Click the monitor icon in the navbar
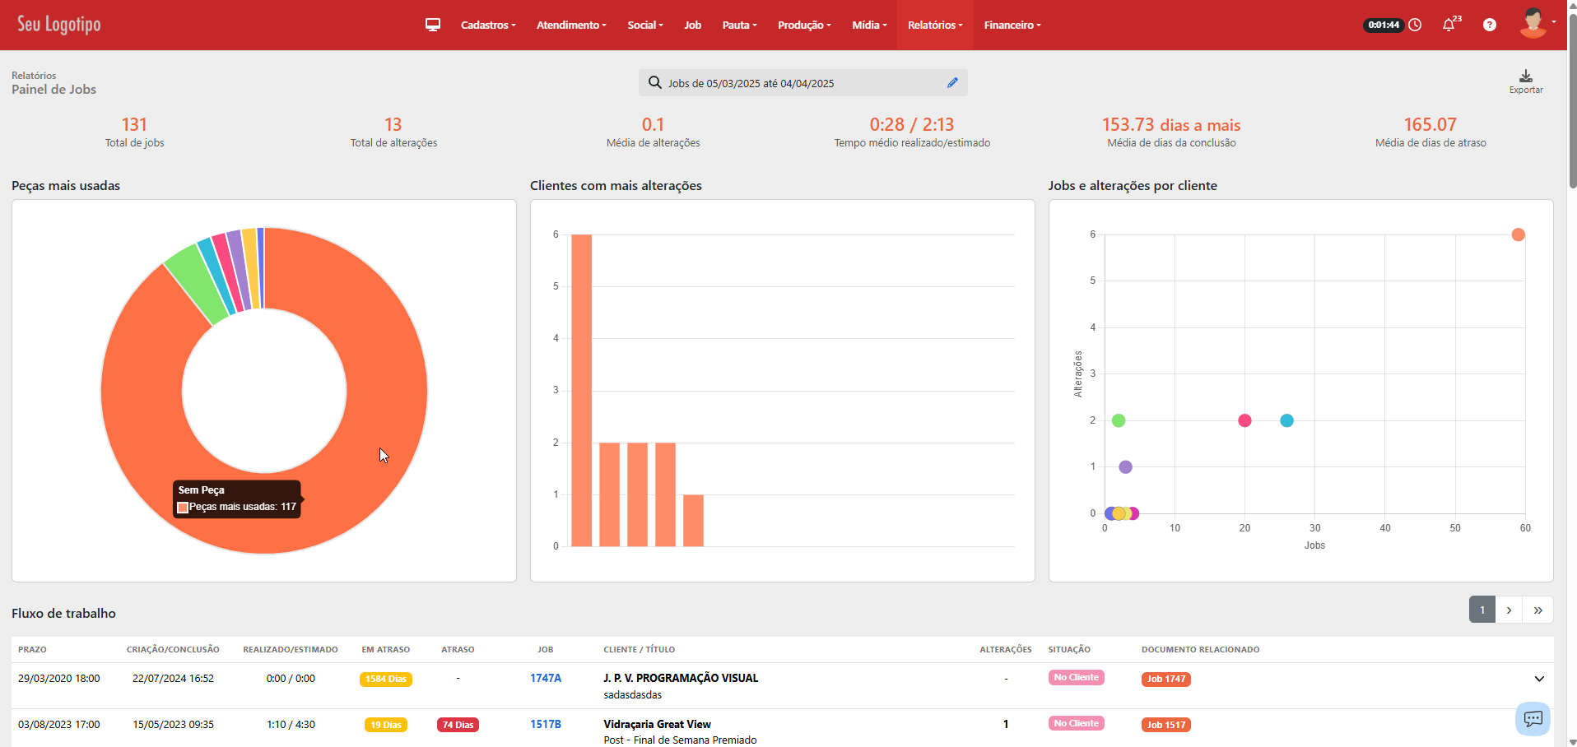This screenshot has height=747, width=1577. (433, 25)
